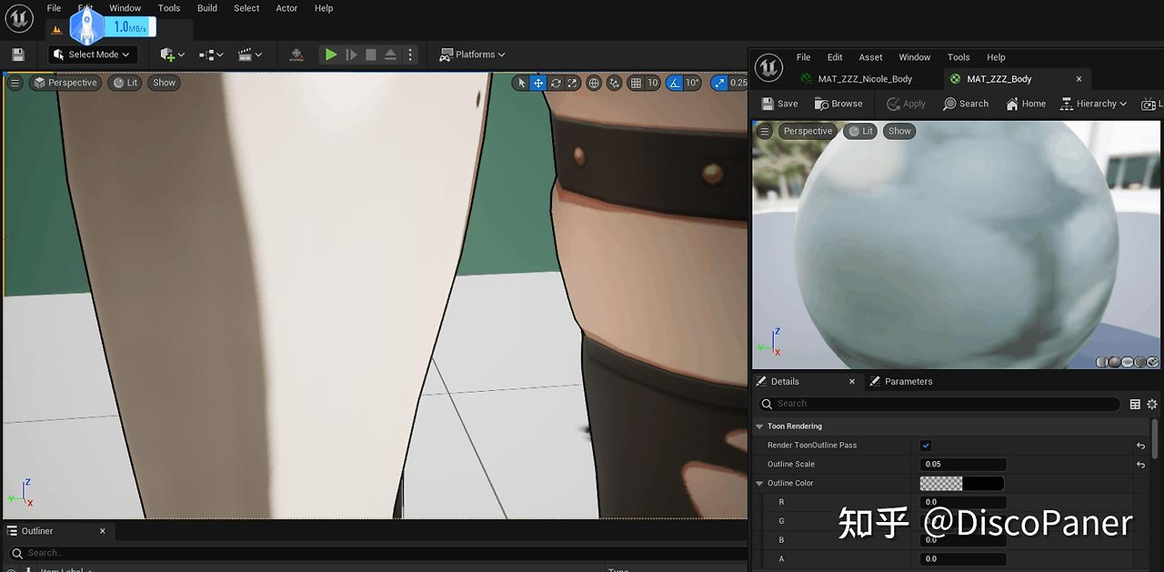Open the play options three-dot menu
The height and width of the screenshot is (572, 1164).
pyautogui.click(x=410, y=55)
